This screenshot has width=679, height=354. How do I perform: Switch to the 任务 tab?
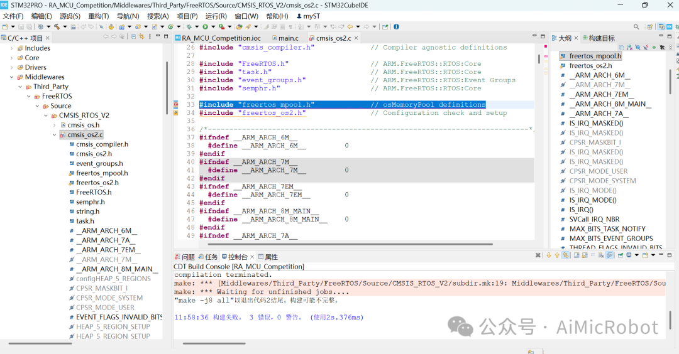(208, 257)
